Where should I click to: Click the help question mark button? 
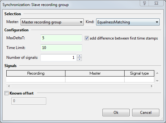(144, 3)
